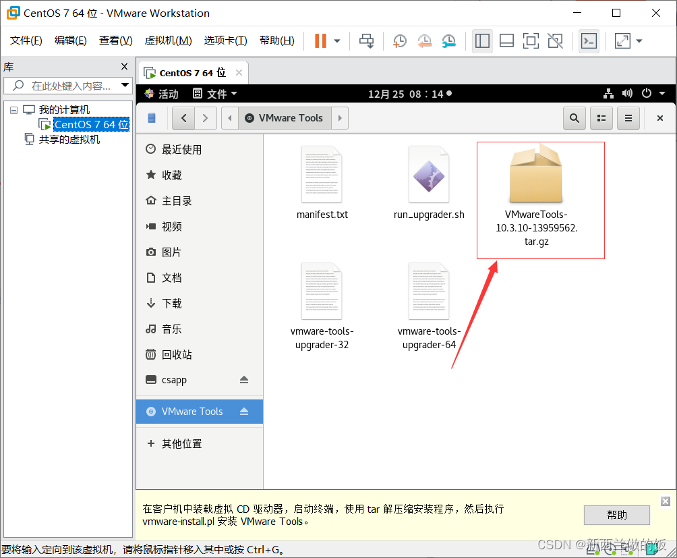Open the 文档 folder in sidebar

200,278
